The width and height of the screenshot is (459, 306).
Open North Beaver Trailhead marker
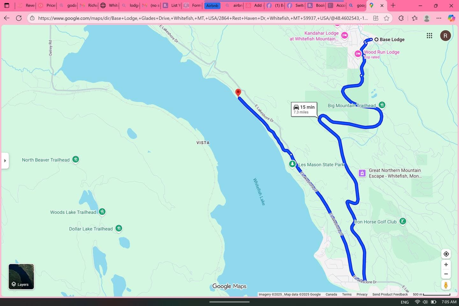[76, 159]
